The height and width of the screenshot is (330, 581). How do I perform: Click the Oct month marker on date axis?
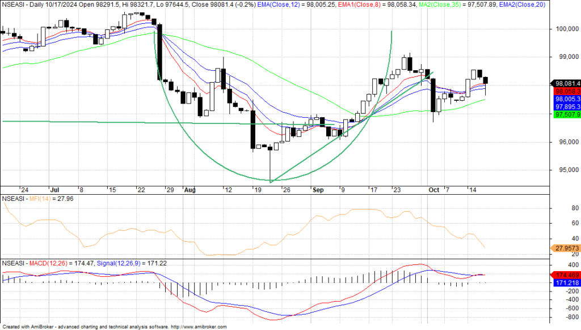(433, 190)
